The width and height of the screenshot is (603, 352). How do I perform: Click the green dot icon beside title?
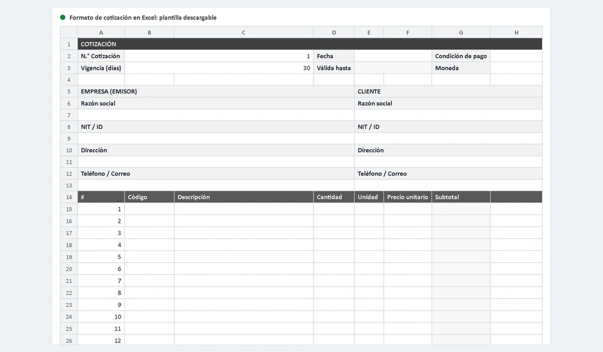coord(63,18)
